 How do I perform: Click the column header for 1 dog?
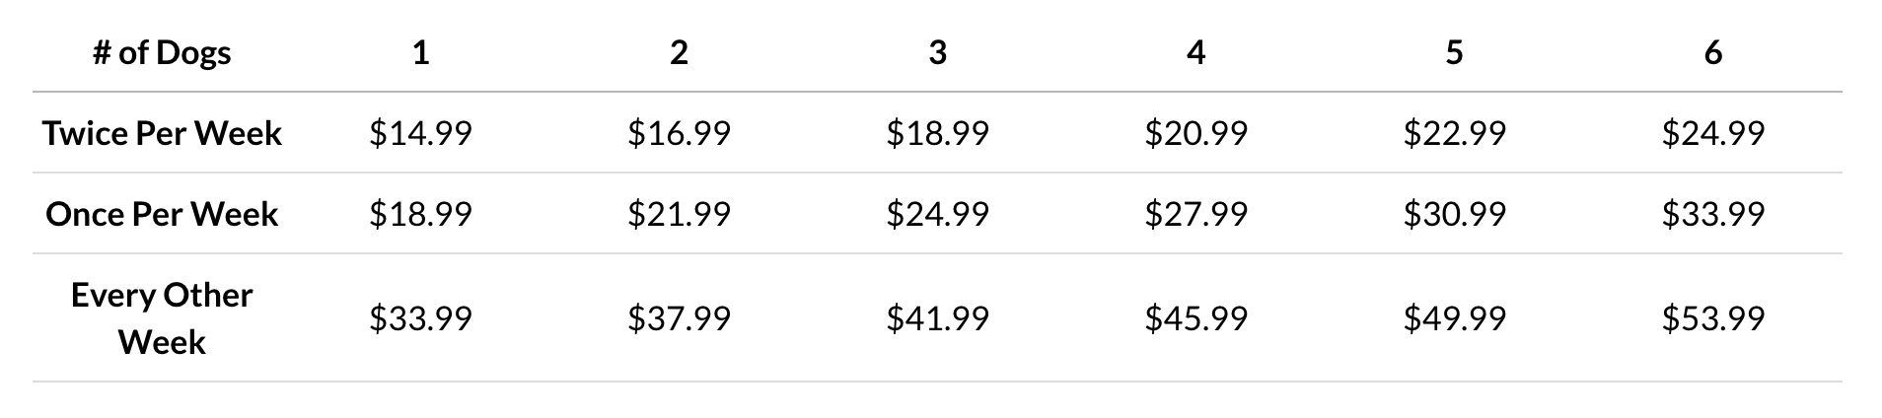pos(420,52)
